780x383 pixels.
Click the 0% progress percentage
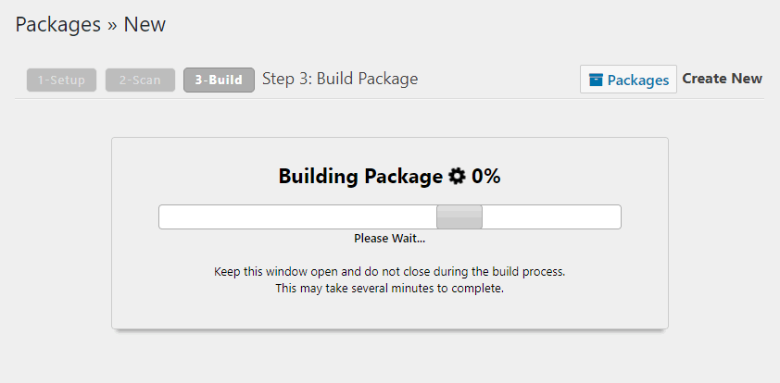pos(486,176)
